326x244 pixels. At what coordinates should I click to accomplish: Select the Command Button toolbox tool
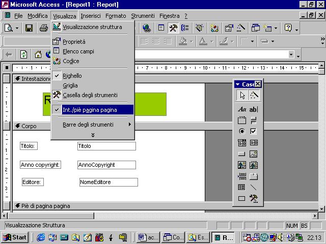pyautogui.click(x=242, y=154)
